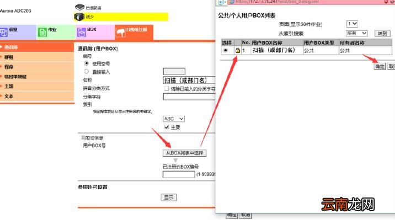Click the Aurora ADC286 device name

[x=15, y=11]
